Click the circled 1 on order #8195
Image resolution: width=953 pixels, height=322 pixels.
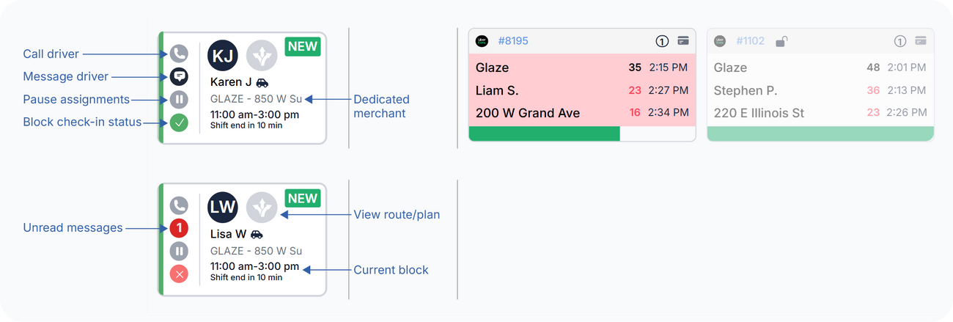point(662,41)
